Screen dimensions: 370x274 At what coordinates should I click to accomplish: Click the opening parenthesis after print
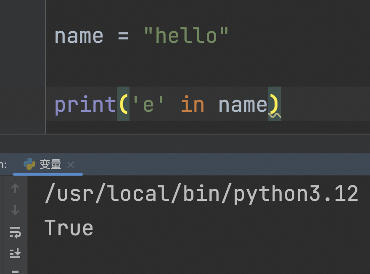point(123,104)
